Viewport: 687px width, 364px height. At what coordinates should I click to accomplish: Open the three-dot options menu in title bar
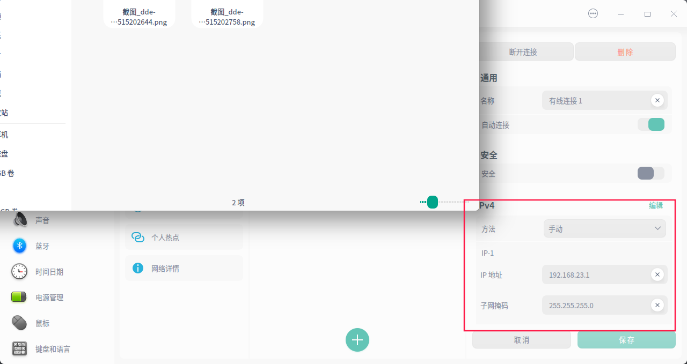tap(593, 14)
